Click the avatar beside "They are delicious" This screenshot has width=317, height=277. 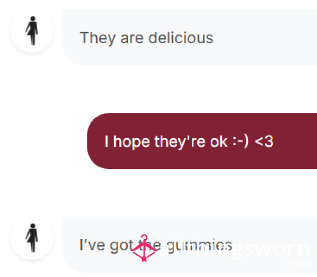click(32, 31)
